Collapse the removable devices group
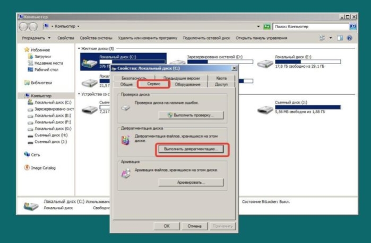371x243 pixels. point(79,94)
